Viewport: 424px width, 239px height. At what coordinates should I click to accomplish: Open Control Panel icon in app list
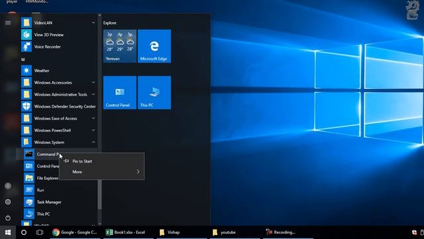pyautogui.click(x=29, y=166)
